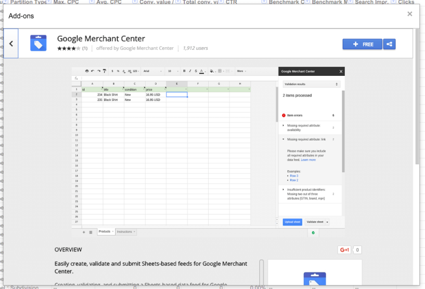Click the OVERVIEW heading
The width and height of the screenshot is (425, 289).
(x=68, y=249)
